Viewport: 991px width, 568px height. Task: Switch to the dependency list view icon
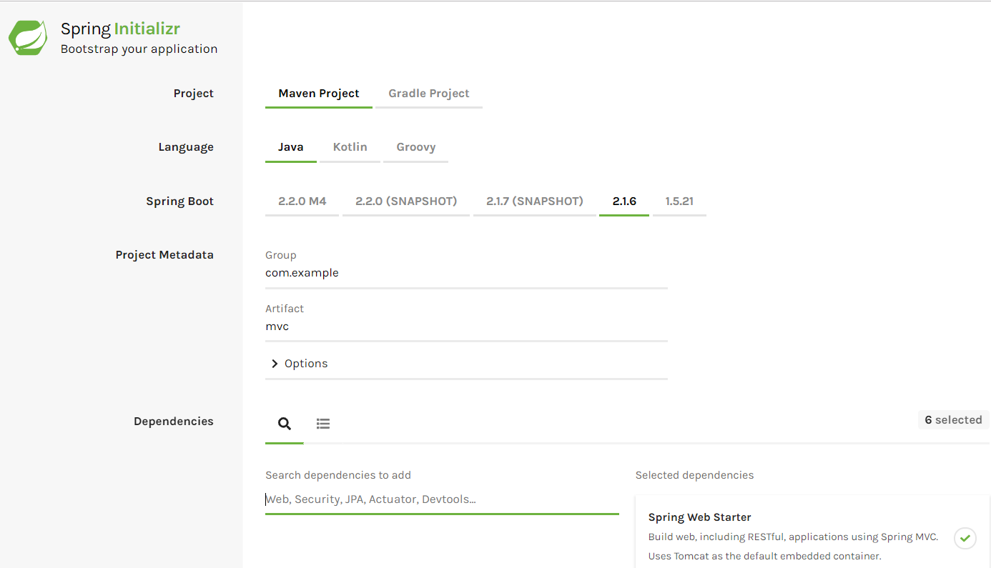click(x=323, y=424)
